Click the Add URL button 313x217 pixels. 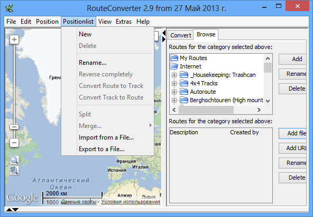292,148
